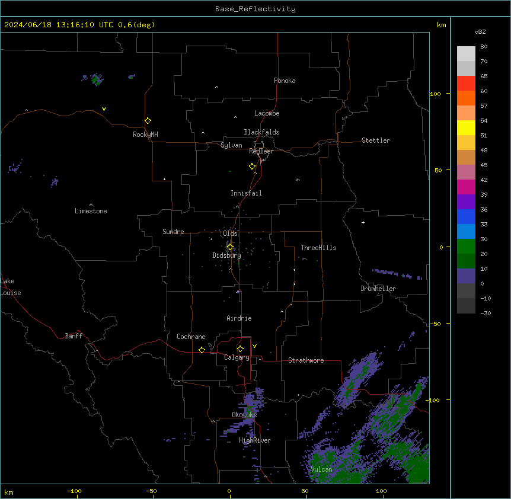Select the dark green 20 dBZ swatch
Viewport: 511px width, 499px height.
[466, 261]
